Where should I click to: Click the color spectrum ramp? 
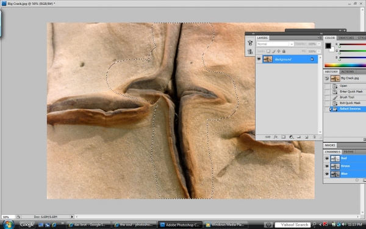(x=345, y=65)
